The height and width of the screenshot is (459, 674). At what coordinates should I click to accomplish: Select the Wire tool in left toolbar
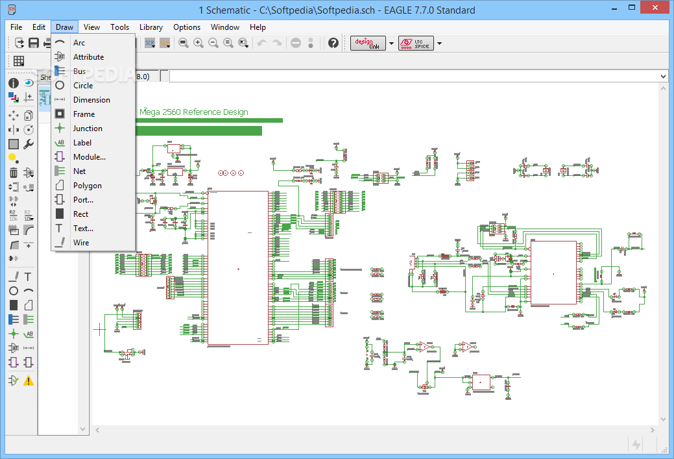[x=14, y=277]
